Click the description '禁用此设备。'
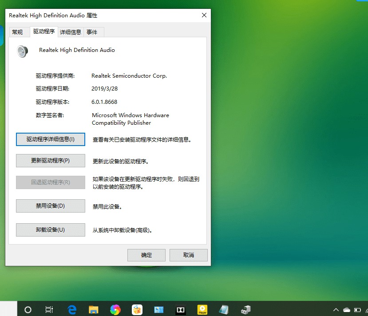368x316 pixels. (107, 207)
